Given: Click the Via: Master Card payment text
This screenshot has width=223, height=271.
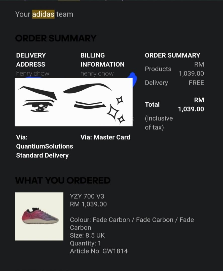Looking at the screenshot, I should pos(105,137).
